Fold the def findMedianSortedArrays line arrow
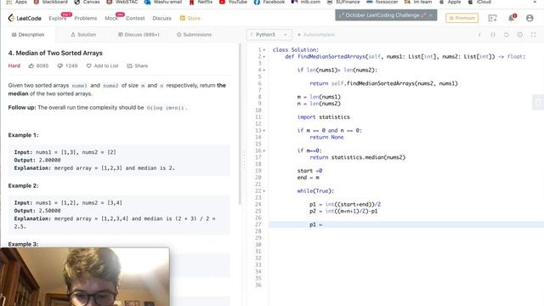The height and width of the screenshot is (306, 544). 264,57
